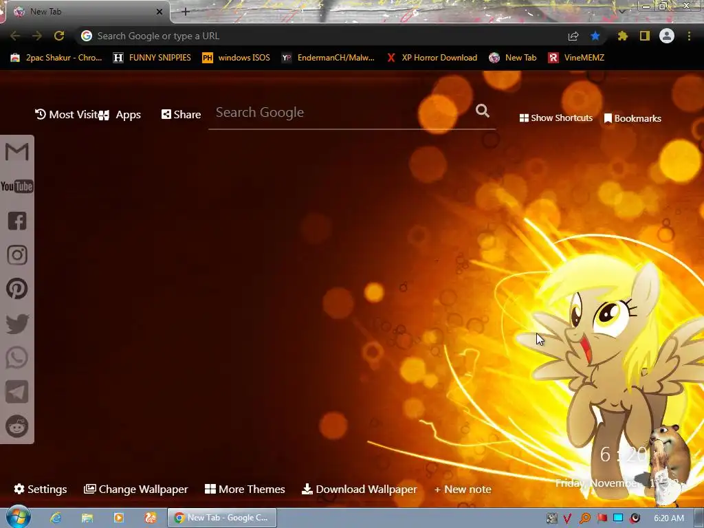Go forward in Chrome
Image resolution: width=704 pixels, height=528 pixels.
pyautogui.click(x=37, y=36)
